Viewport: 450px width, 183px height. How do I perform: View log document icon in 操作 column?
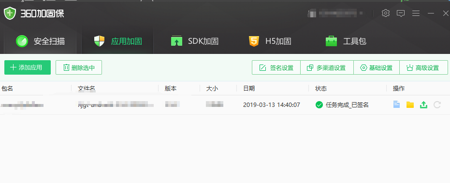pos(396,105)
